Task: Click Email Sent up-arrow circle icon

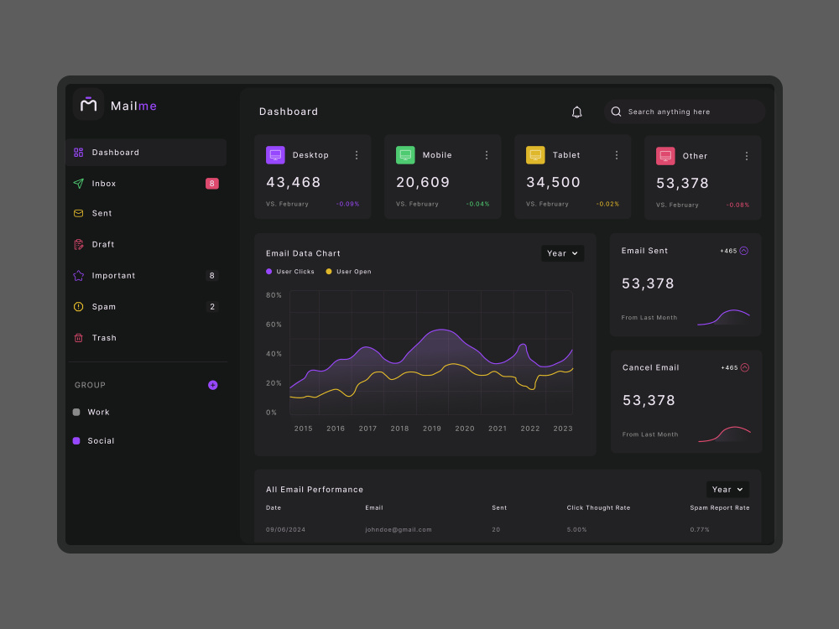Action: pyautogui.click(x=743, y=251)
